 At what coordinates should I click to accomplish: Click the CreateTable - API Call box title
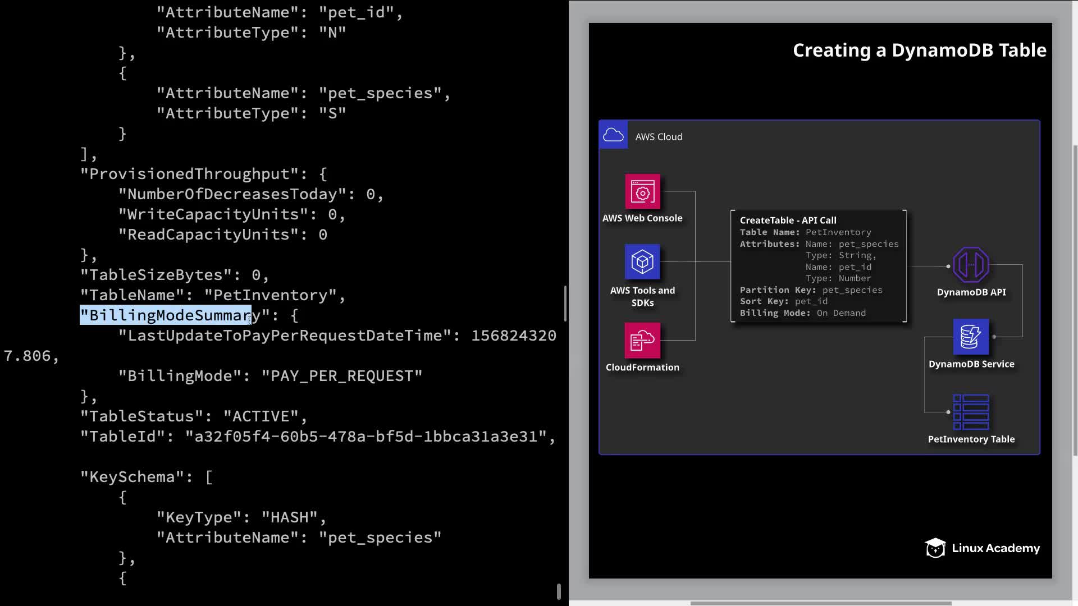(x=788, y=221)
